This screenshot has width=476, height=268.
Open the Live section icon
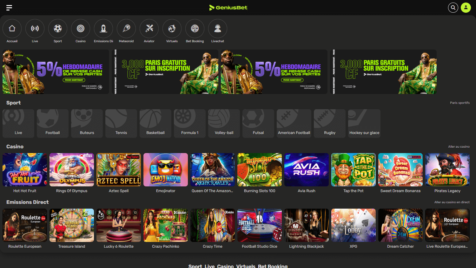click(x=35, y=28)
